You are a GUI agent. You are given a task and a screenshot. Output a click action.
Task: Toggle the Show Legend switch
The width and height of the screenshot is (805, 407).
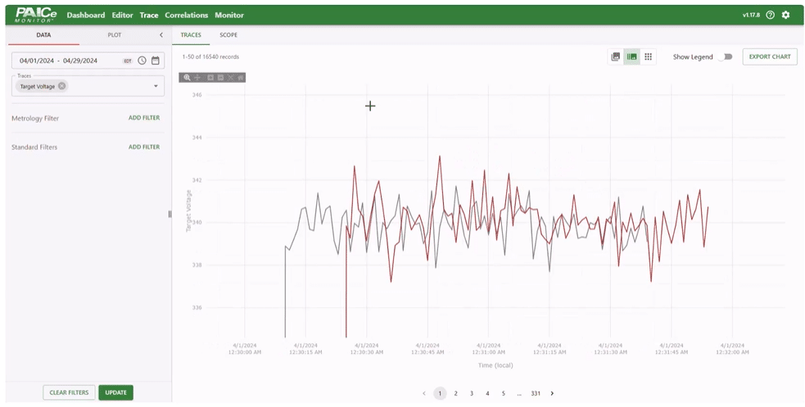[726, 57]
